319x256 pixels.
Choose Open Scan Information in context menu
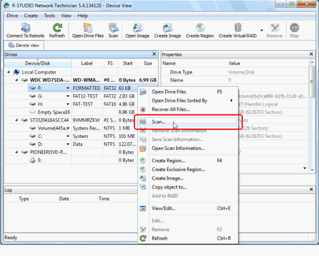[x=188, y=148]
